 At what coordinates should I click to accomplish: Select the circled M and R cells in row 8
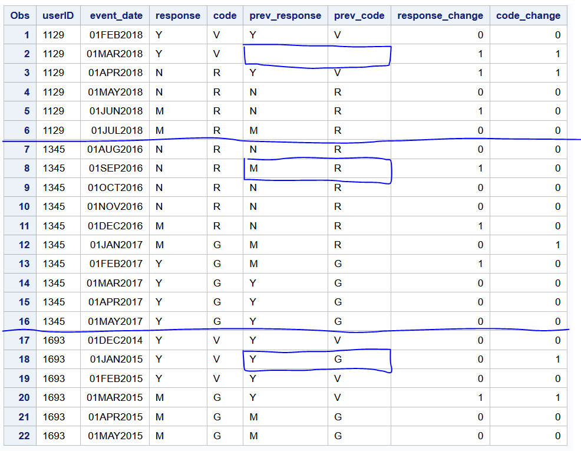[x=318, y=168]
